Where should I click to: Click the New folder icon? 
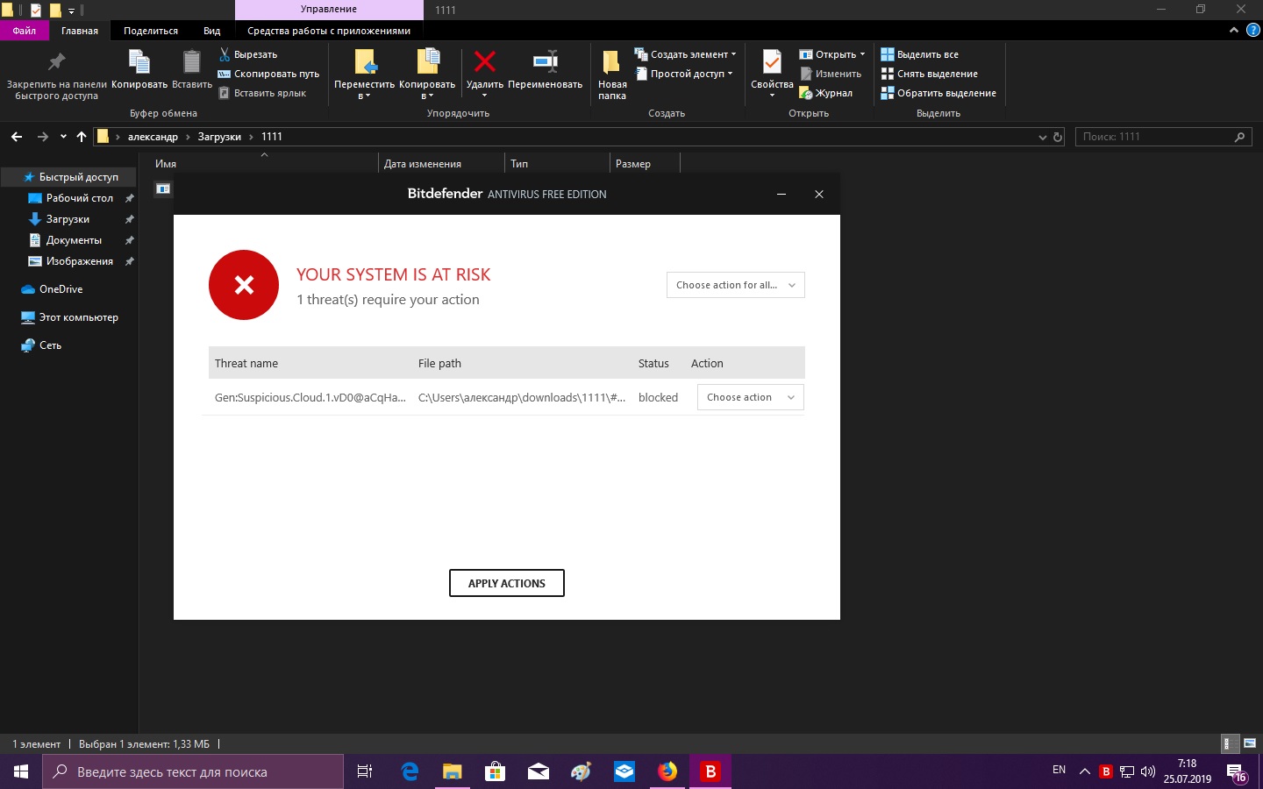coord(611,63)
